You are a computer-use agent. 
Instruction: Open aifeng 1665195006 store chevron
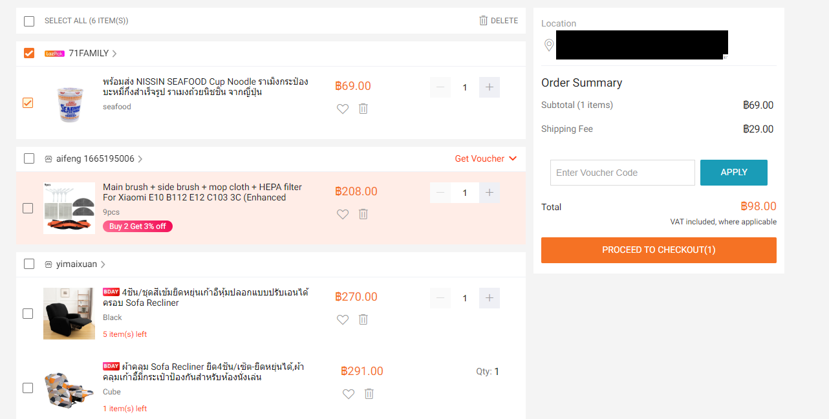pyautogui.click(x=140, y=159)
